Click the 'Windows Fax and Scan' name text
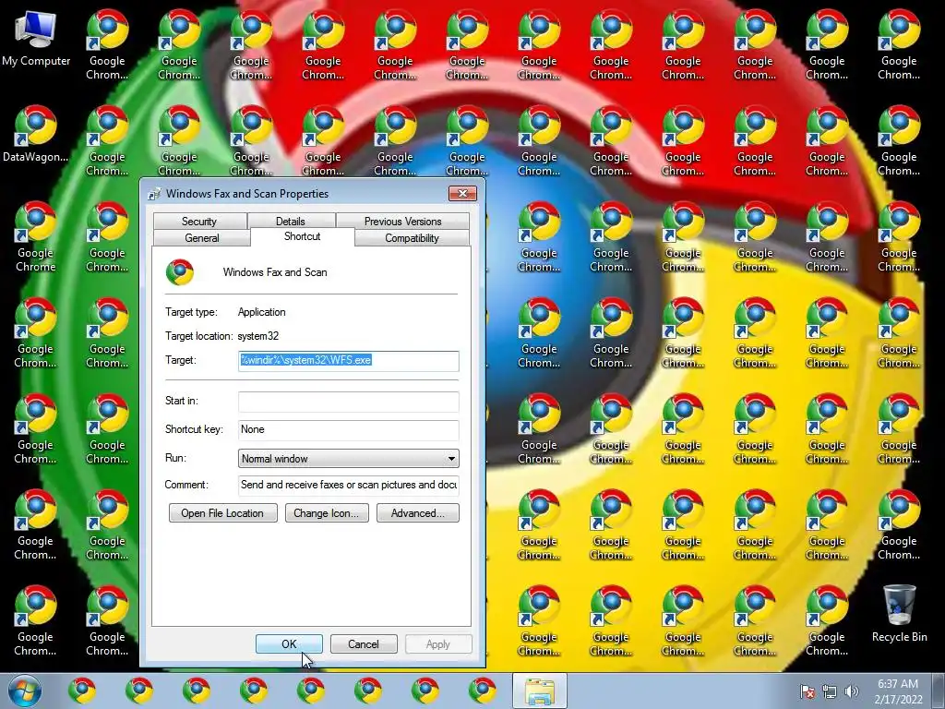The image size is (945, 709). 275,272
